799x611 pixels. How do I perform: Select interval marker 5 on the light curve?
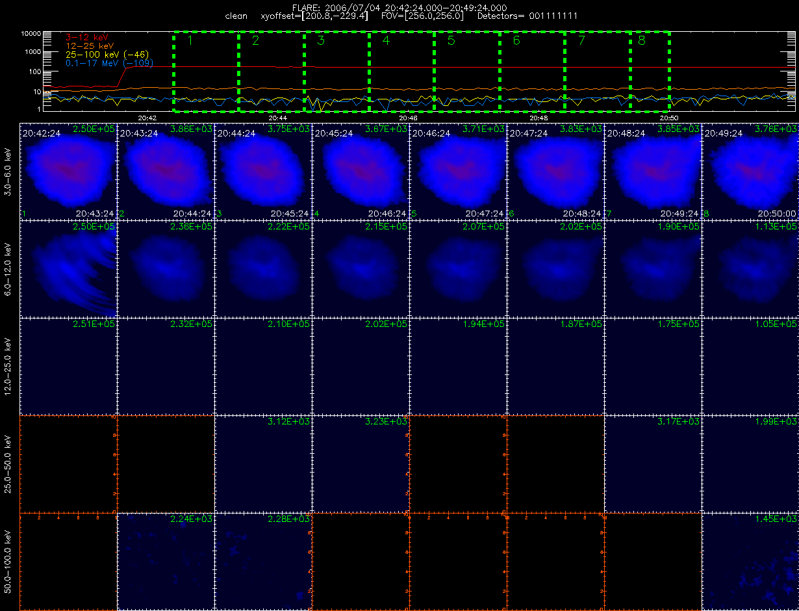coord(451,41)
